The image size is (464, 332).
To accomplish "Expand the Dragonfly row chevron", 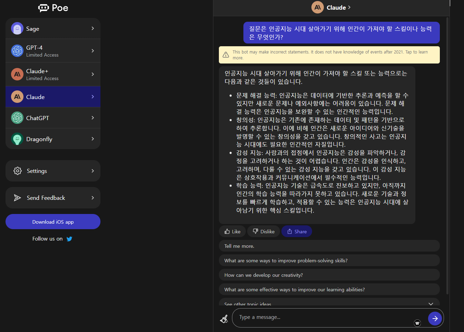I will tap(93, 139).
